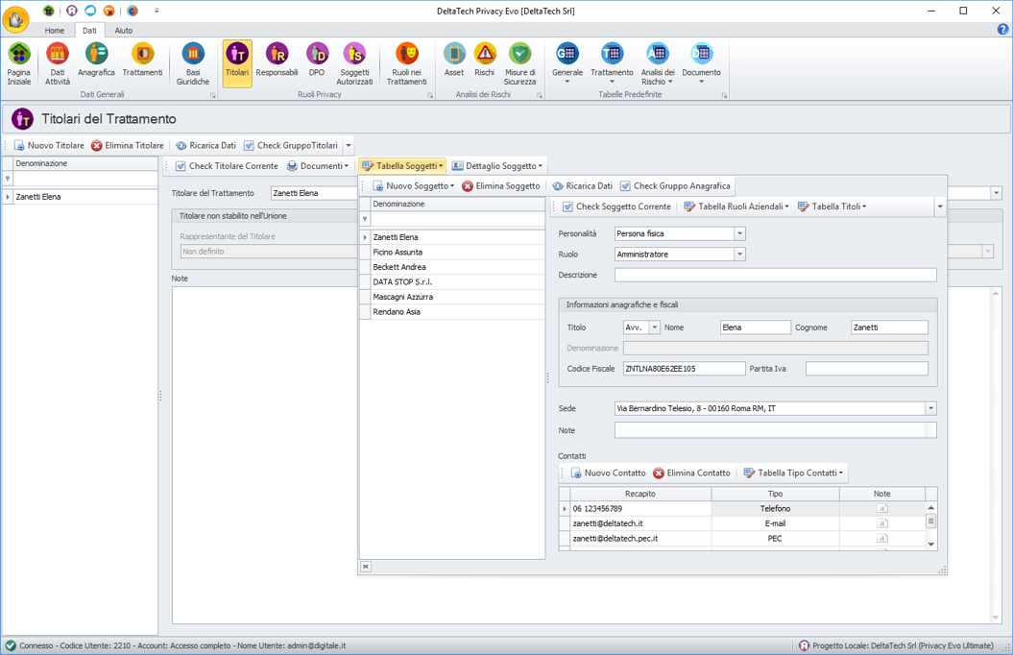Toggle Check GruppoTitolari
This screenshot has width=1013, height=655.
291,145
